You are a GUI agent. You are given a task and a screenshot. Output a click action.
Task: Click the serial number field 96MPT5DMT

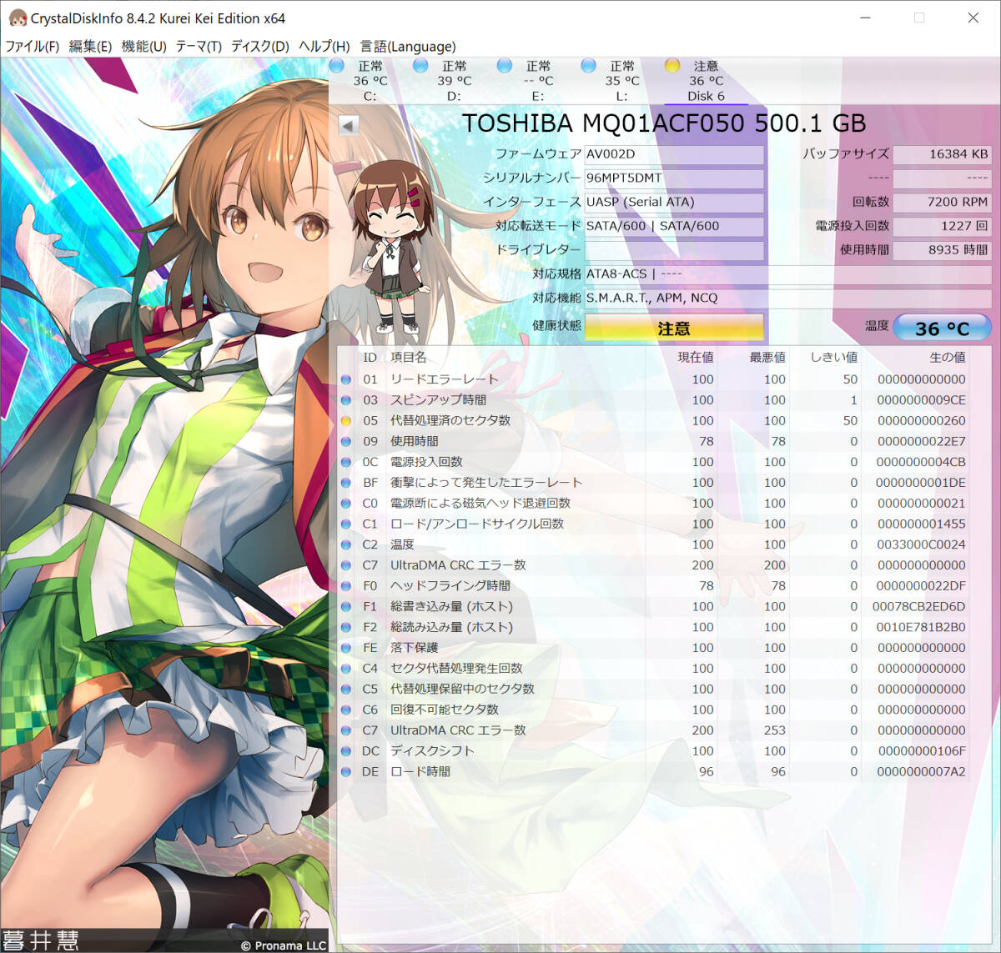[x=673, y=178]
